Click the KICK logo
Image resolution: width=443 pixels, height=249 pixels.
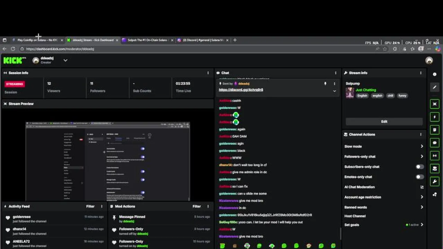[14, 61]
